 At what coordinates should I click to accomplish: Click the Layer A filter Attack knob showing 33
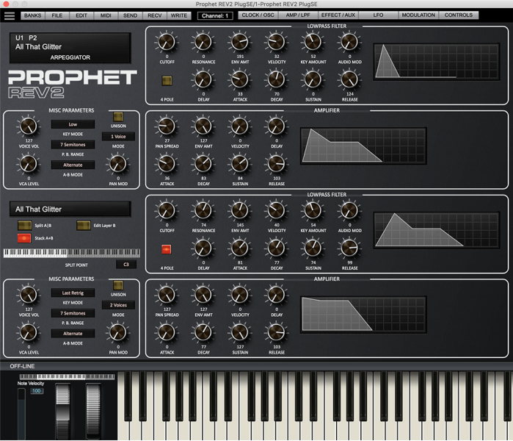pyautogui.click(x=240, y=79)
